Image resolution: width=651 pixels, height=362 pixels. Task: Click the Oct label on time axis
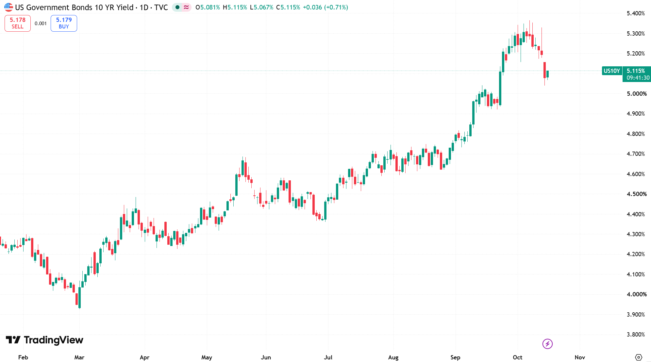[517, 357]
